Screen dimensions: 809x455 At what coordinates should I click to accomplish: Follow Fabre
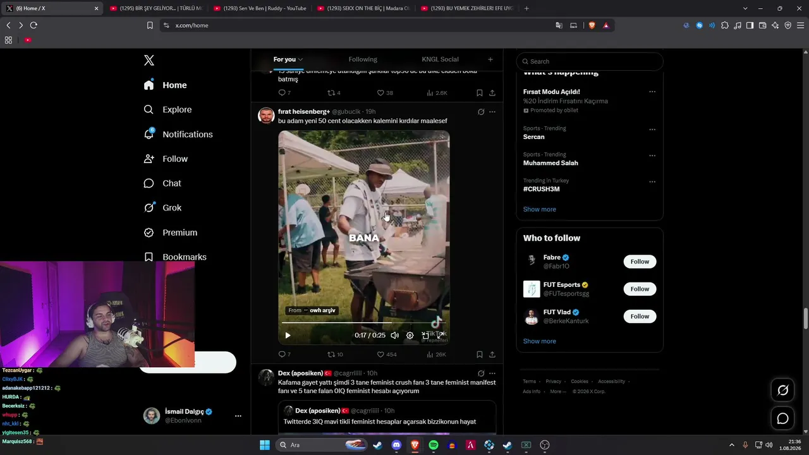tap(640, 262)
